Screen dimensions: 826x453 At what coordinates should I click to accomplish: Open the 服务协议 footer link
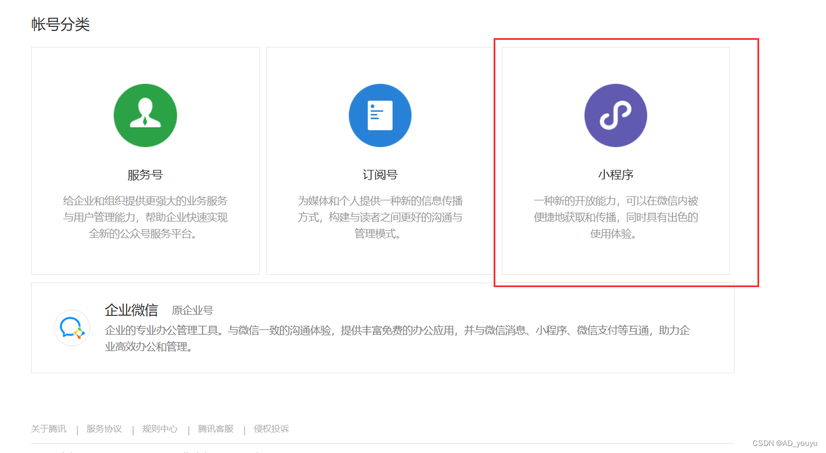coord(104,429)
